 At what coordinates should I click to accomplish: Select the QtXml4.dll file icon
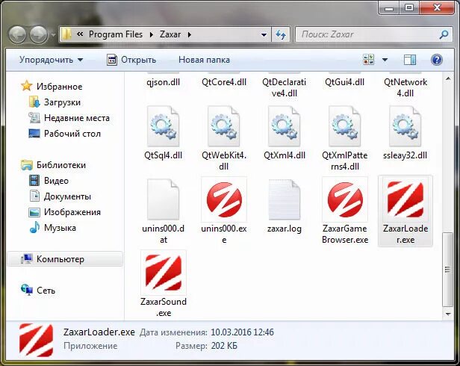(x=284, y=126)
